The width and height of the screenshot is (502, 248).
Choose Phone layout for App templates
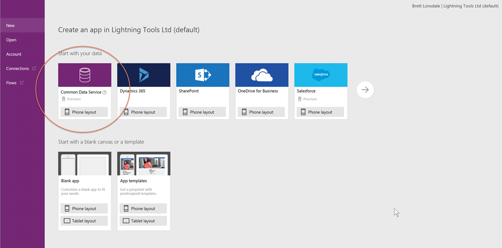(x=143, y=208)
